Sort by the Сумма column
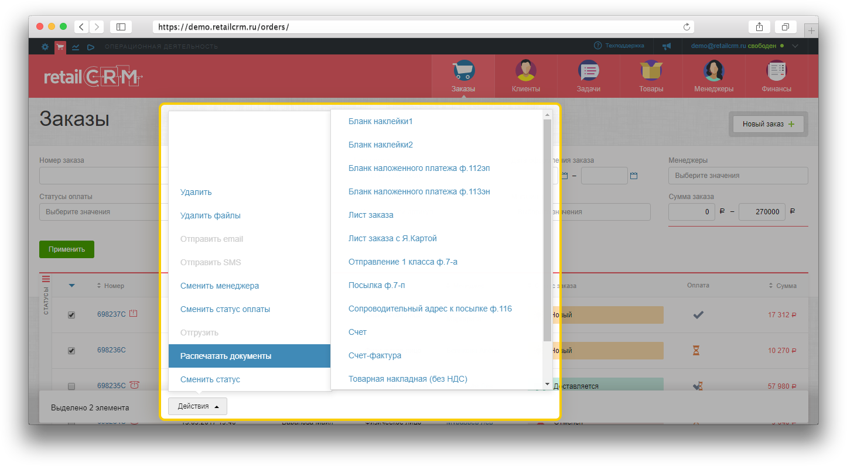The width and height of the screenshot is (847, 466). tap(783, 286)
